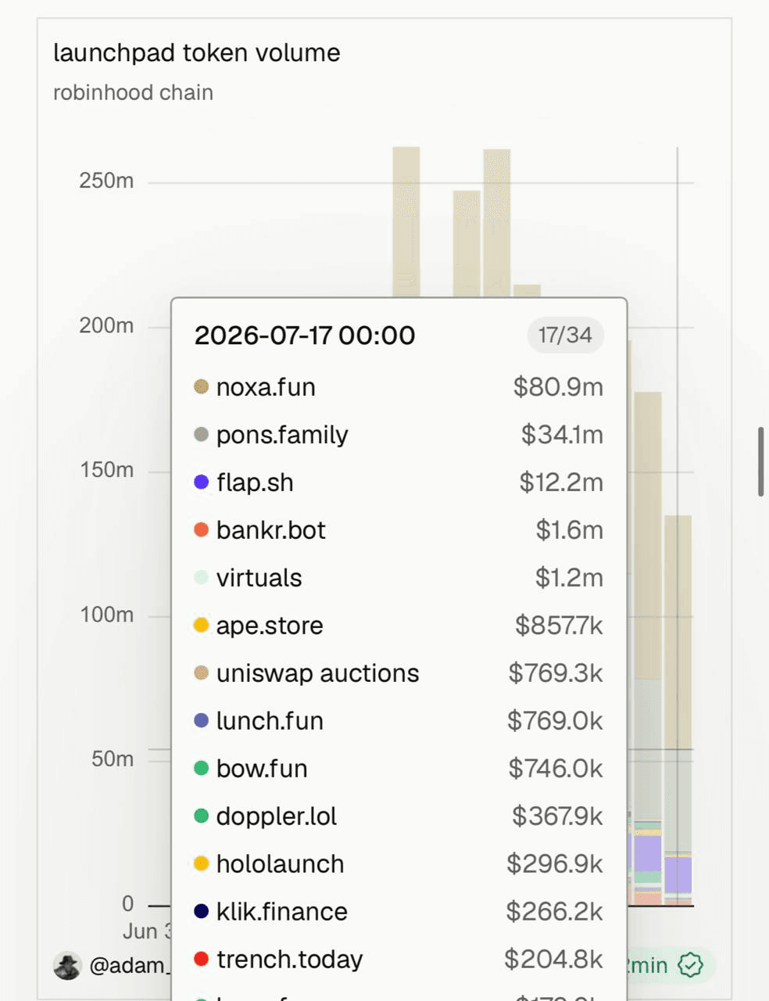Screen dimensions: 769x1001
Task: Open the @adam author profile link
Action: [127, 966]
